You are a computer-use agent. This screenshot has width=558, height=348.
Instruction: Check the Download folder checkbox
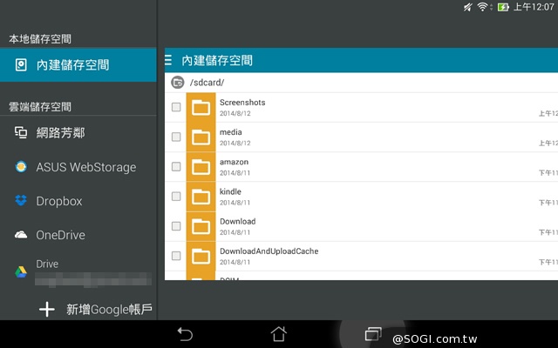pos(176,226)
